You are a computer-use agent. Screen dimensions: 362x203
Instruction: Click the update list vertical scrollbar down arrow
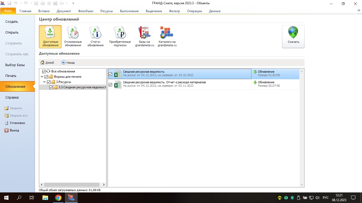pyautogui.click(x=302, y=185)
